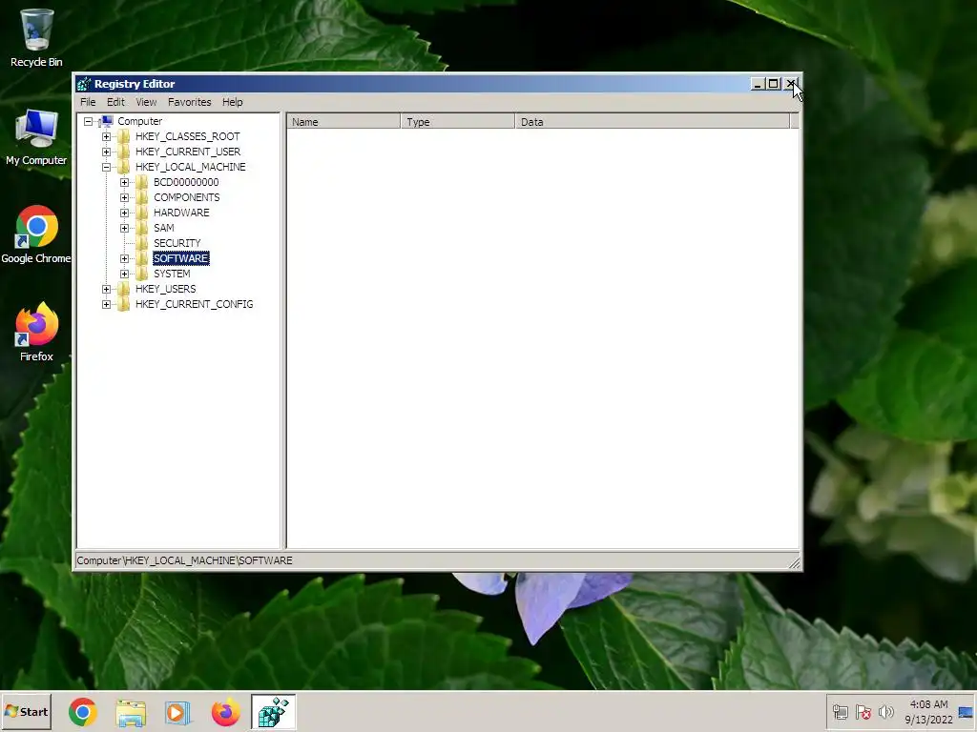Viewport: 977px width, 732px height.
Task: Select Firefox desktop shortcut
Action: click(36, 332)
